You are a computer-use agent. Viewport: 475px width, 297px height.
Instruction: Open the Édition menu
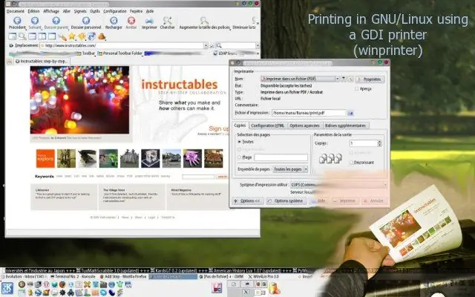(33, 11)
